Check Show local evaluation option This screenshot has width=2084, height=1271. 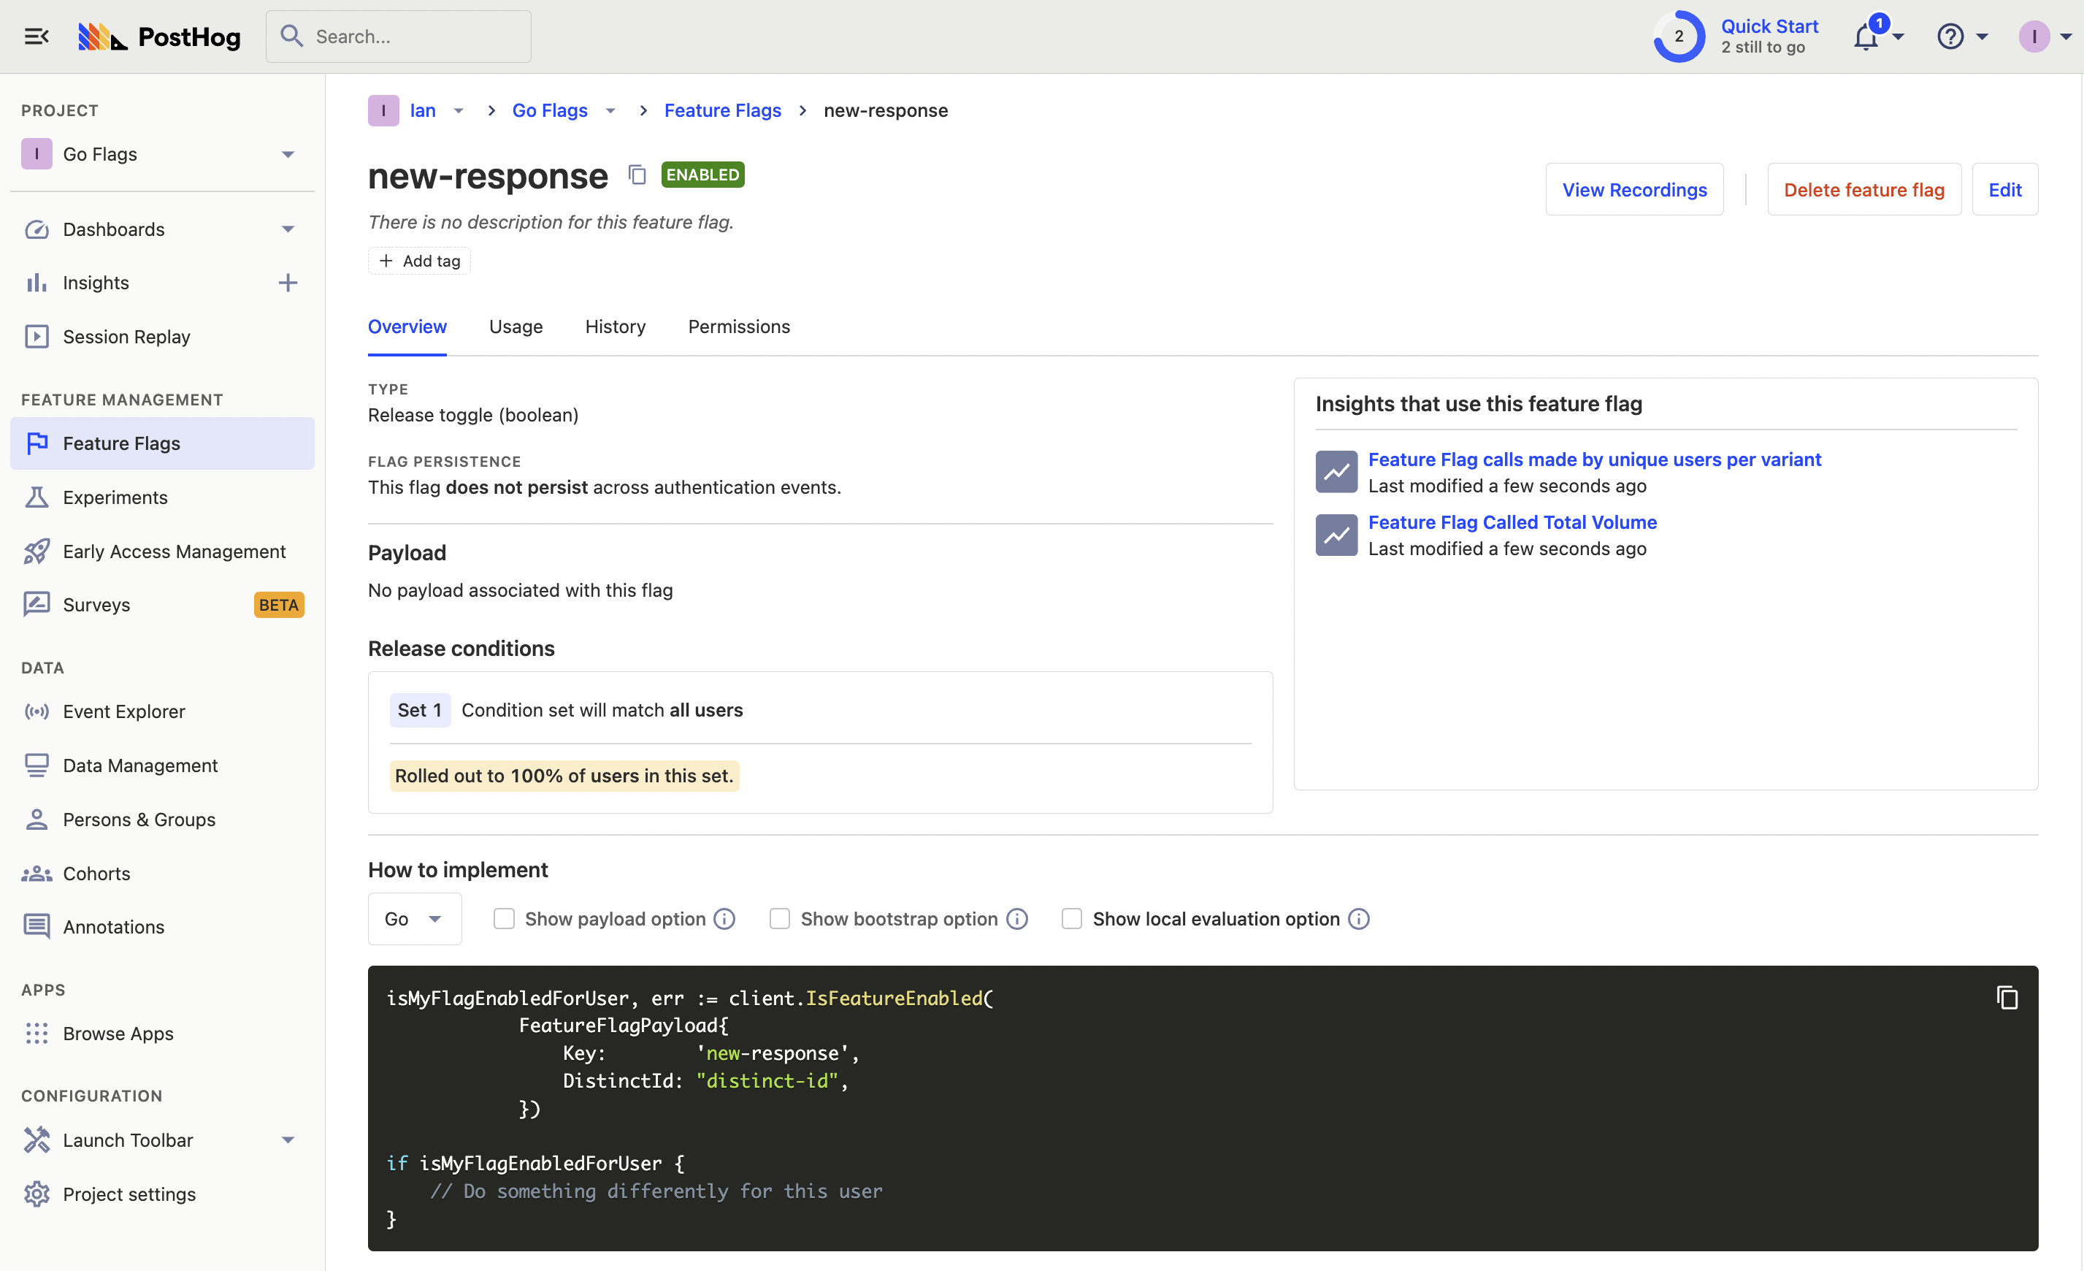point(1072,919)
